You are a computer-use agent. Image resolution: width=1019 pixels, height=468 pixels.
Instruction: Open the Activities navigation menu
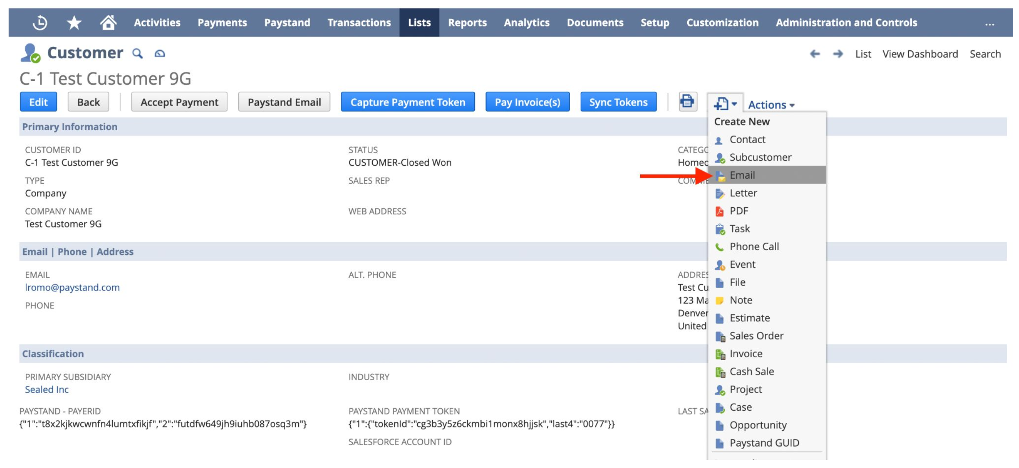click(157, 23)
